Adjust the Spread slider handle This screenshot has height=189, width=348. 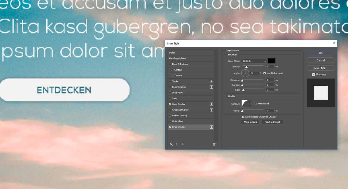point(242,85)
